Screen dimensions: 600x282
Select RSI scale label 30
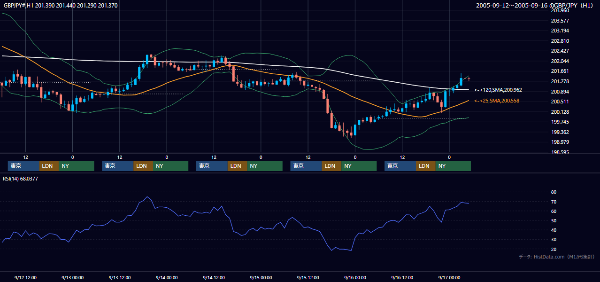point(554,240)
